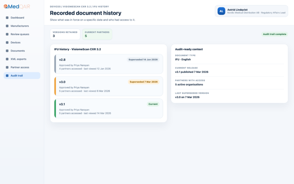Click Approved by Priya Narayan under v3.1
The image size is (294, 184).
pos(74,110)
